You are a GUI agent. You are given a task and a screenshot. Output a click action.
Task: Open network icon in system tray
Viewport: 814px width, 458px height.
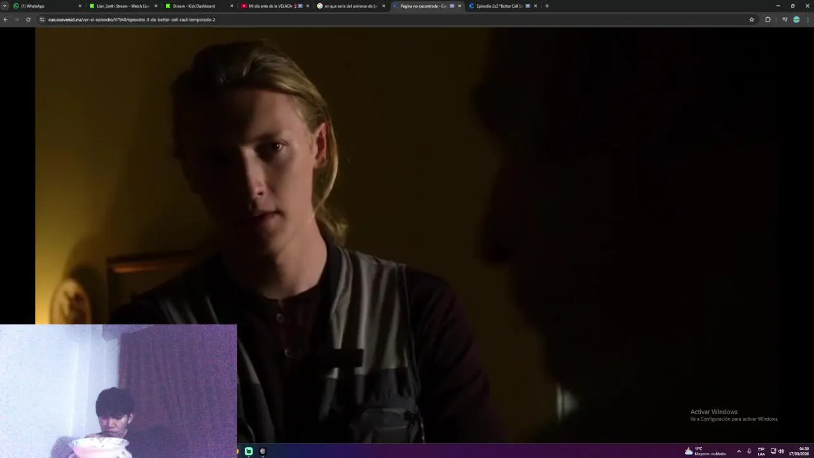[773, 451]
